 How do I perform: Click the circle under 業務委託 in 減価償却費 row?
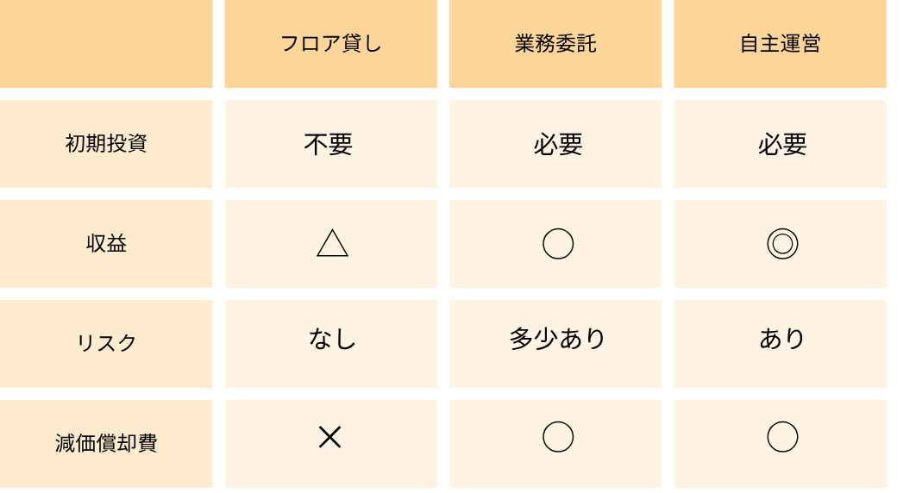pyautogui.click(x=557, y=437)
